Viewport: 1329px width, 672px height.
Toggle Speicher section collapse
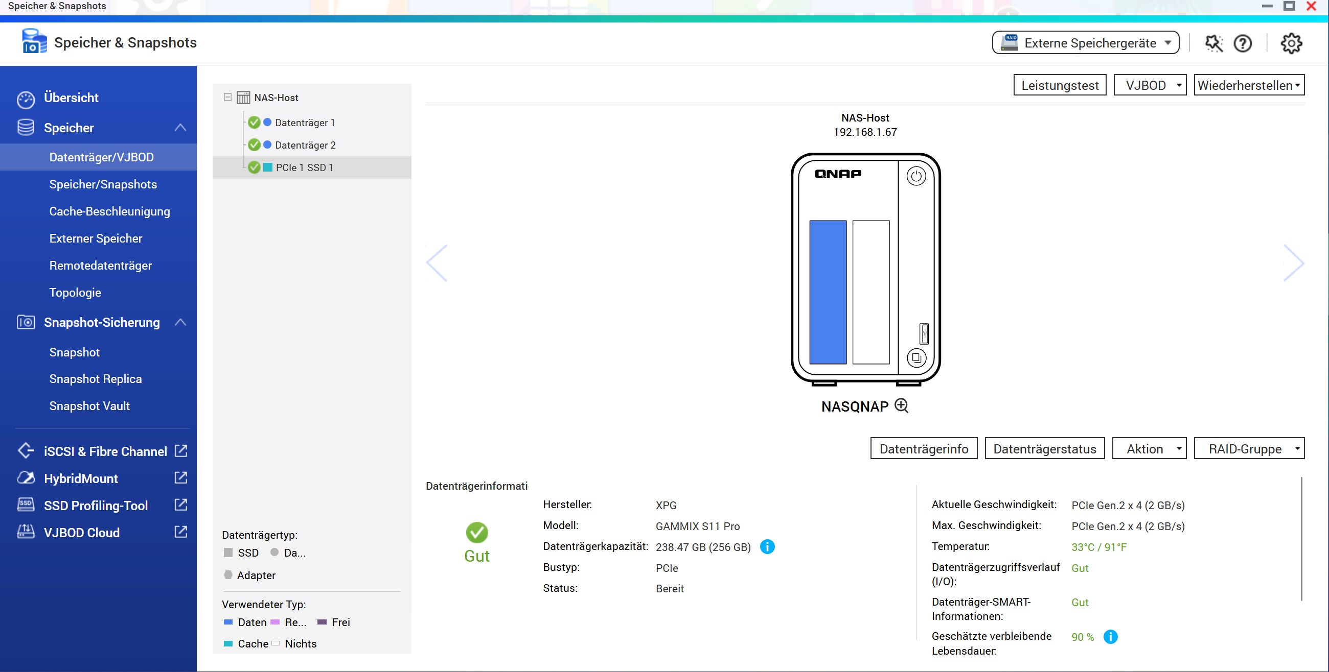181,127
